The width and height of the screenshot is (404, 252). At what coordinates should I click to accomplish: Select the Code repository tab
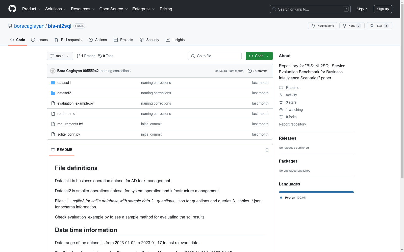[x=18, y=40]
